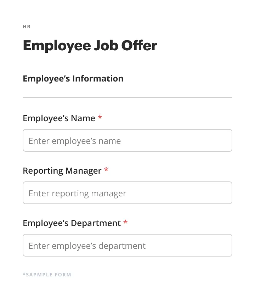The image size is (255, 292).
Task: Click the Employee's Name input field
Action: coord(127,140)
